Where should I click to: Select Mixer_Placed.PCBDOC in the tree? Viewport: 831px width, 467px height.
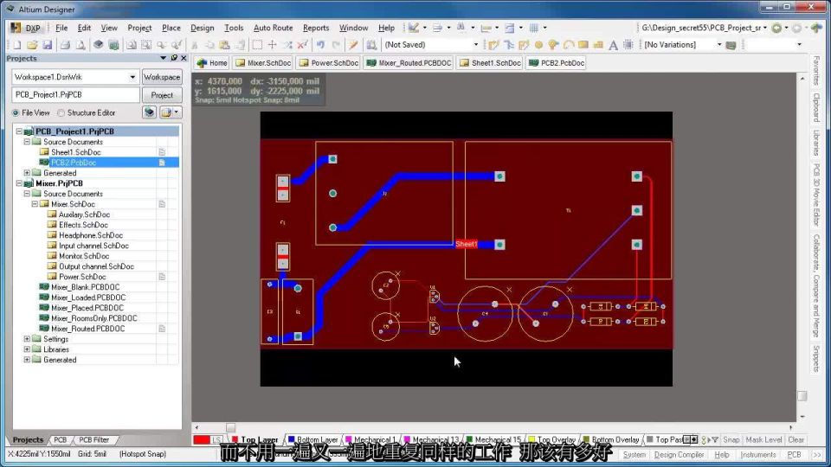point(87,308)
